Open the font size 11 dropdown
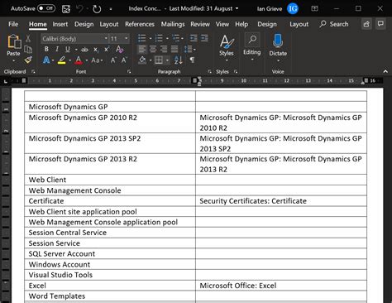 pos(127,39)
